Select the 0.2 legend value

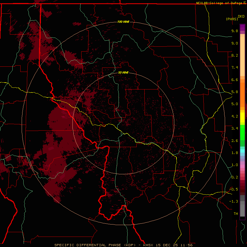pyautogui.click(x=235, y=177)
